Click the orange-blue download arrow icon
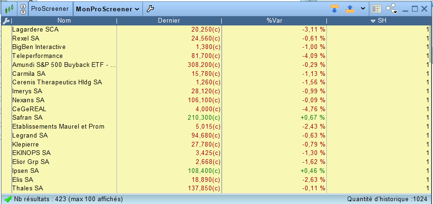 coord(335,9)
